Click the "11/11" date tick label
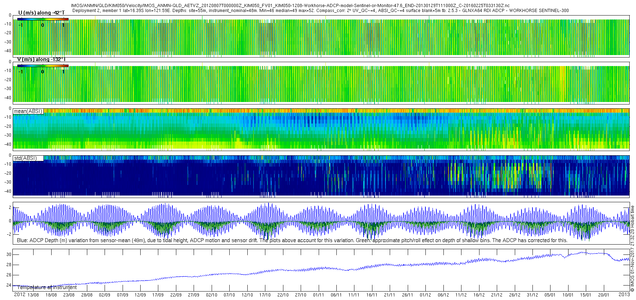636x300 pixels. [x=354, y=295]
